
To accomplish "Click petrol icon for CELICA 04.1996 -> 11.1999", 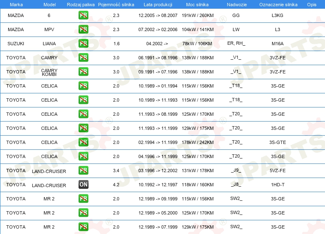I will click(x=83, y=156).
